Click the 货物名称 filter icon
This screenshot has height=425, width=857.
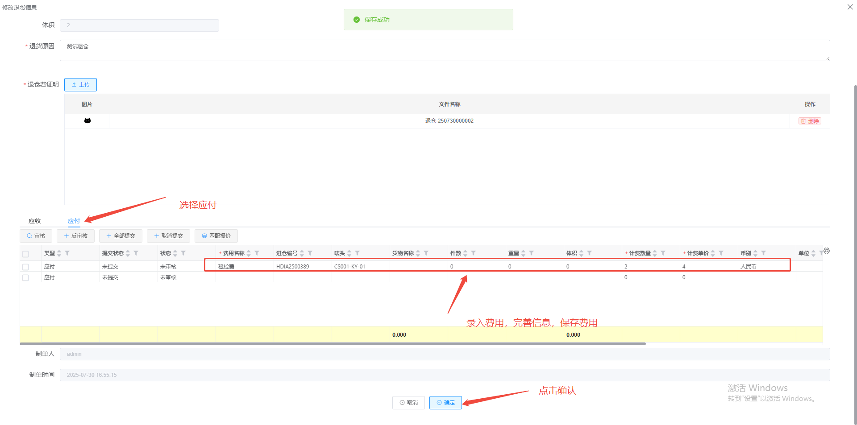426,253
